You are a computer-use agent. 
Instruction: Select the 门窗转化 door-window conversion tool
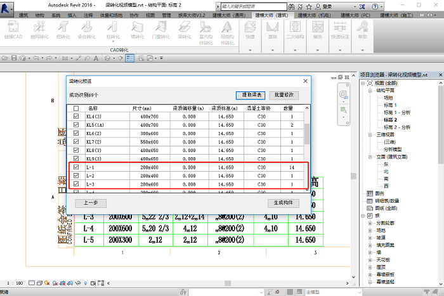pos(161,29)
